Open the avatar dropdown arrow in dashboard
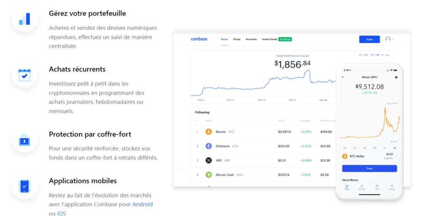 click(392, 39)
